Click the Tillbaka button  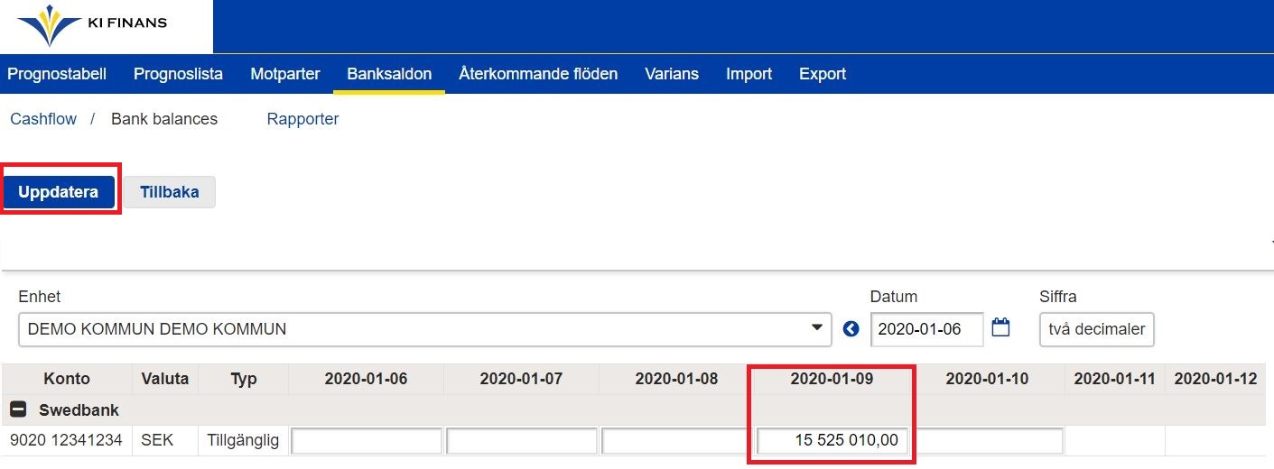click(169, 192)
